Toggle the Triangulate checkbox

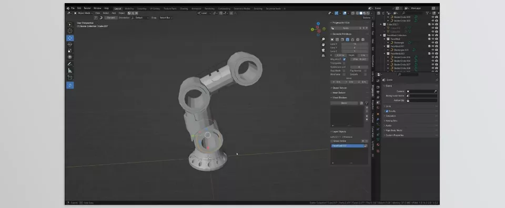pyautogui.click(x=344, y=63)
